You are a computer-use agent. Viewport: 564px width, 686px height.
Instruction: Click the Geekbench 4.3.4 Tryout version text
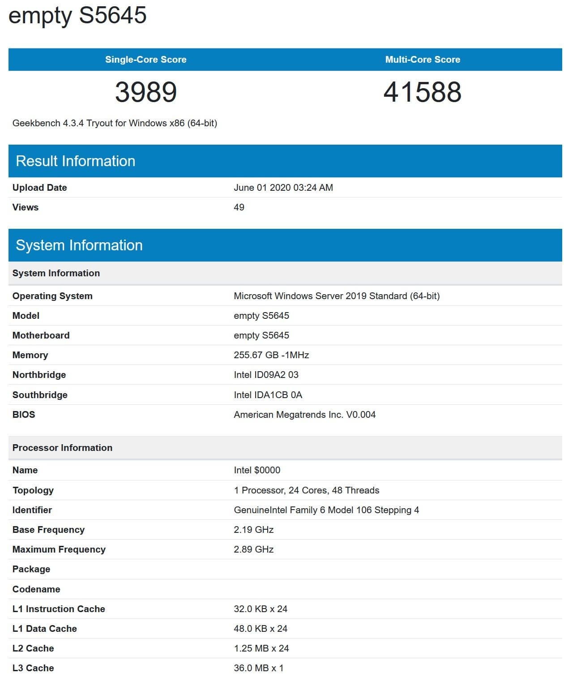pyautogui.click(x=115, y=123)
